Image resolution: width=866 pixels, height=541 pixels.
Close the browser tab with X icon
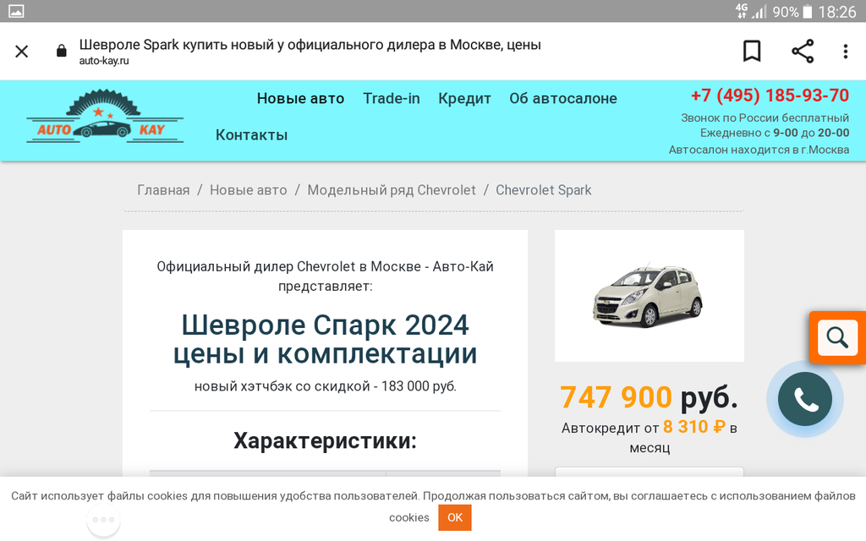[x=21, y=52]
